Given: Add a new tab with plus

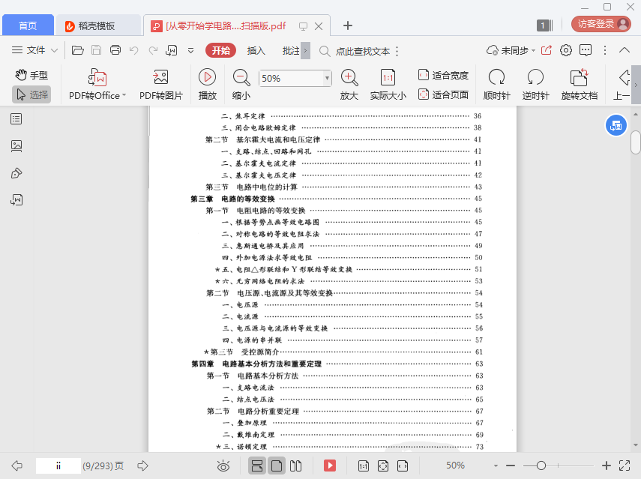Looking at the screenshot, I should (x=347, y=25).
